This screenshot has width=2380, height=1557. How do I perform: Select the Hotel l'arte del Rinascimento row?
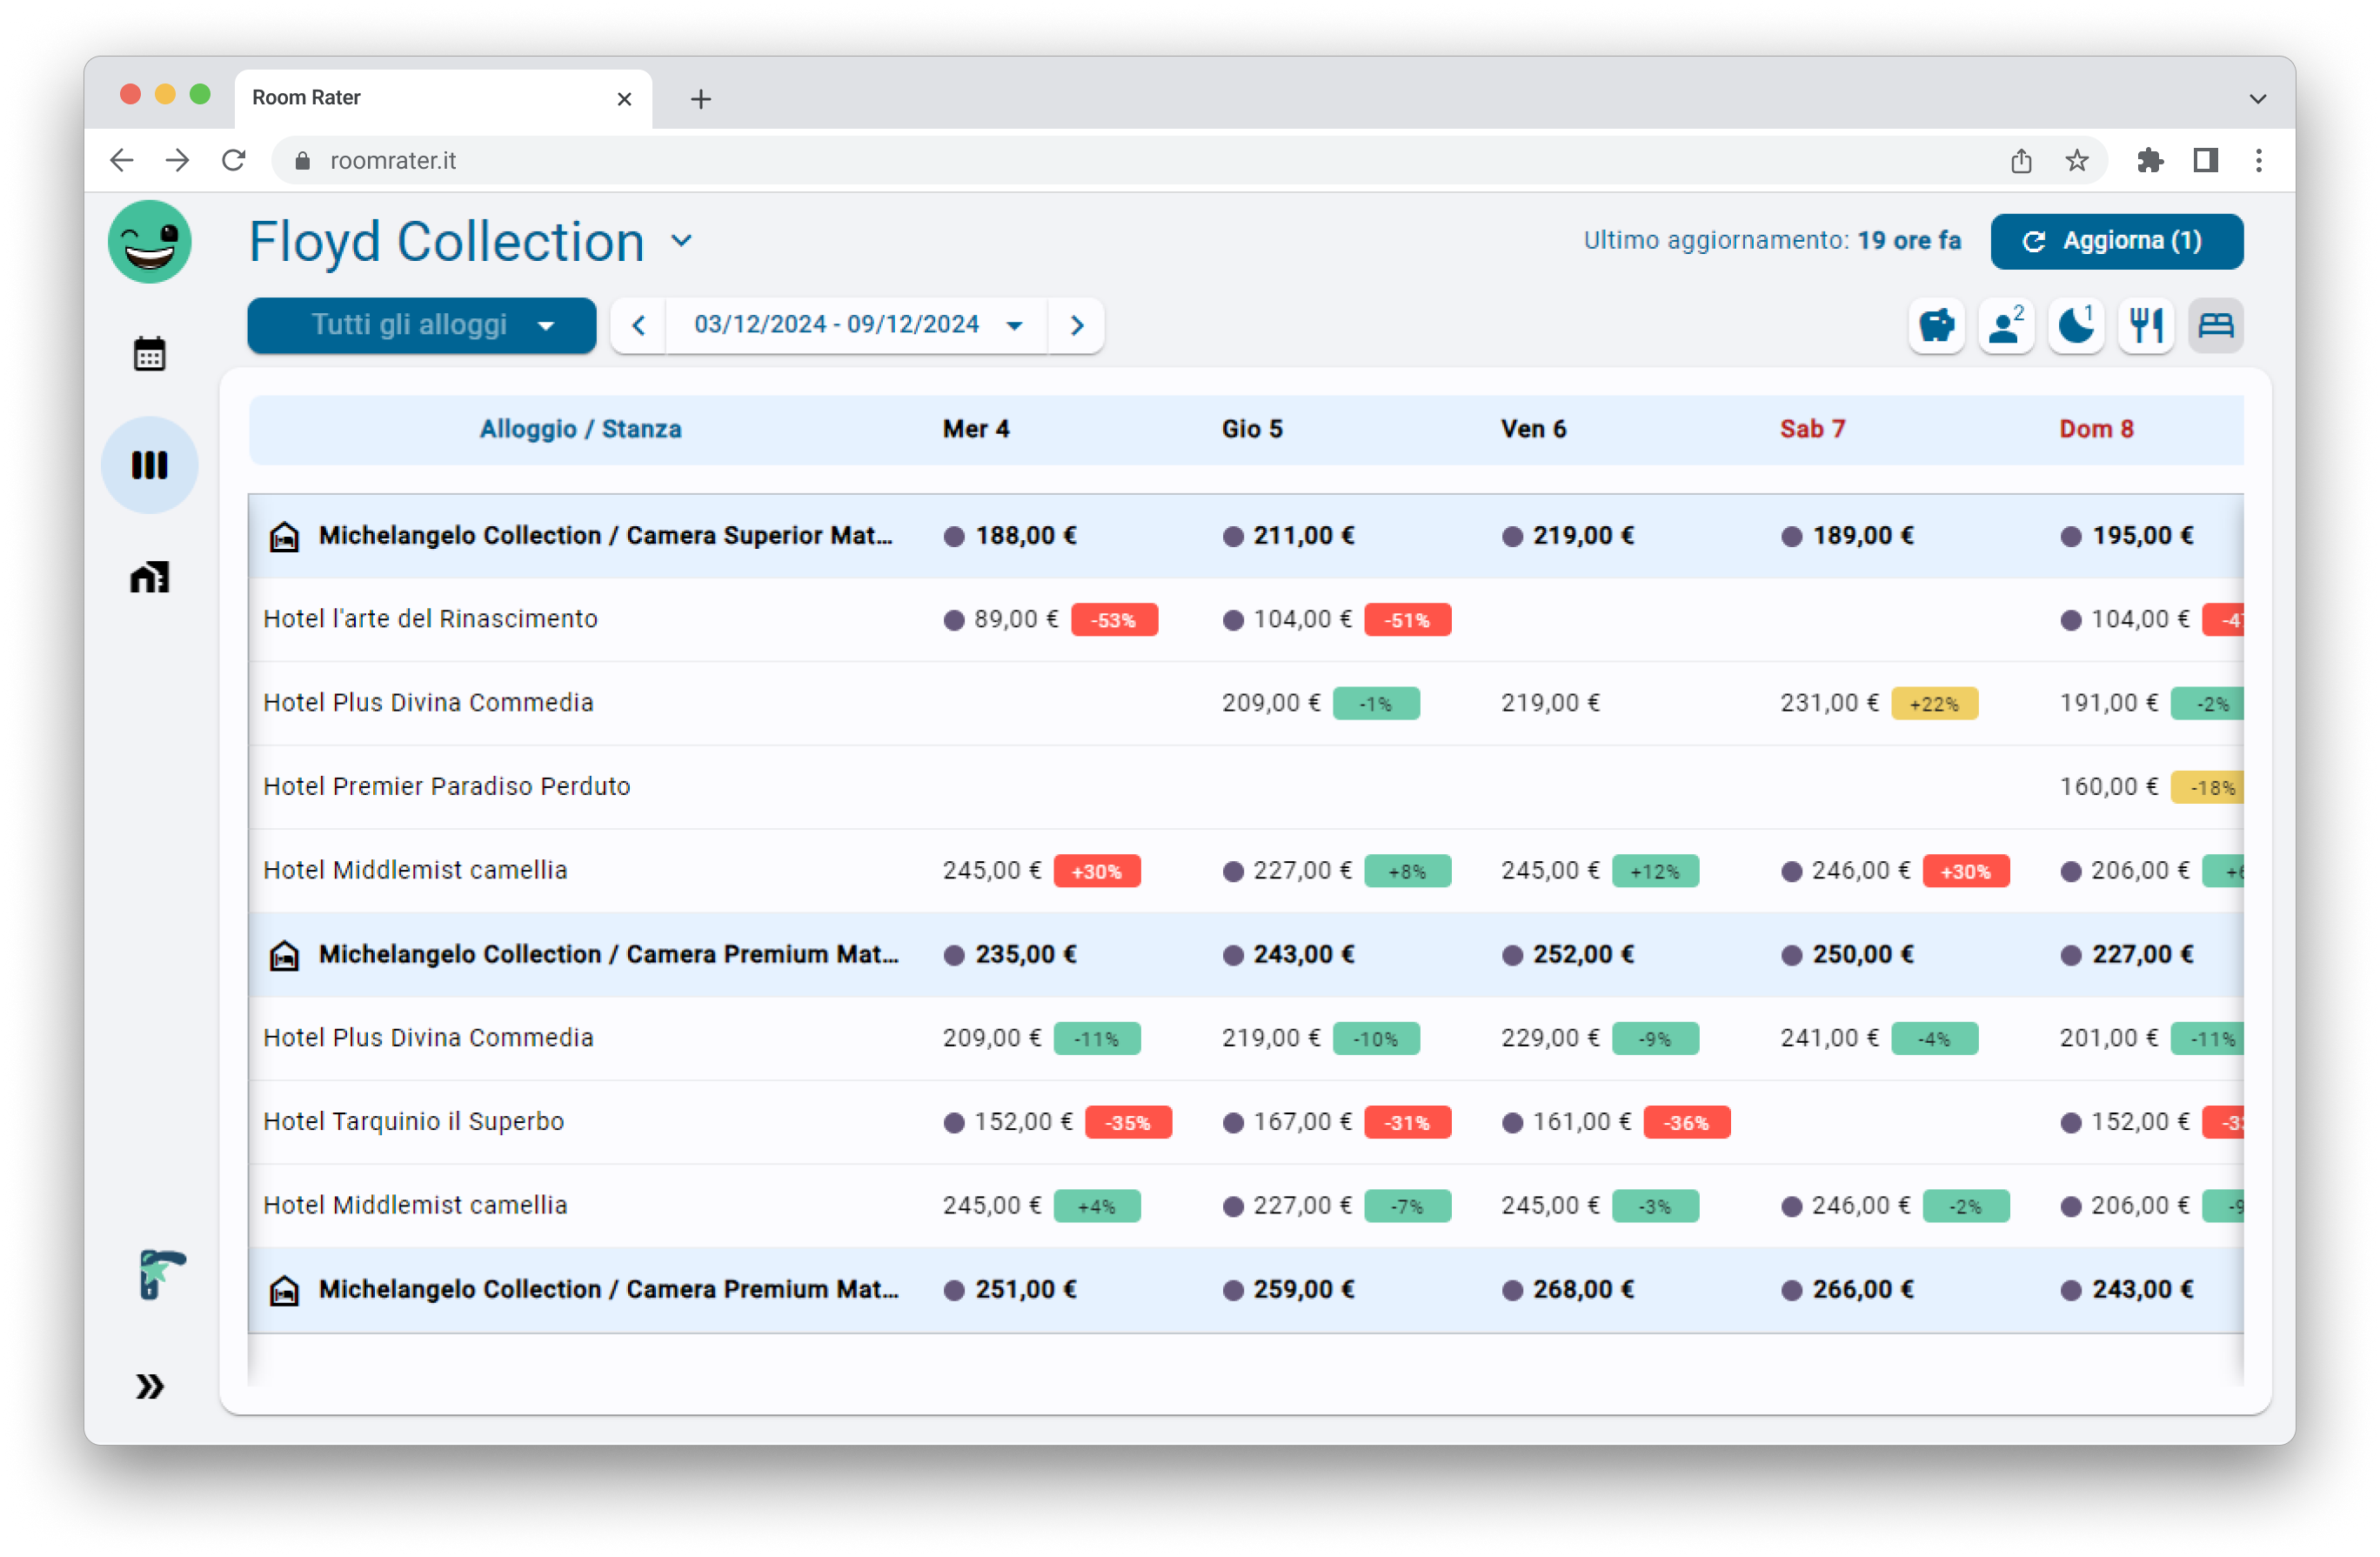tap(1246, 619)
